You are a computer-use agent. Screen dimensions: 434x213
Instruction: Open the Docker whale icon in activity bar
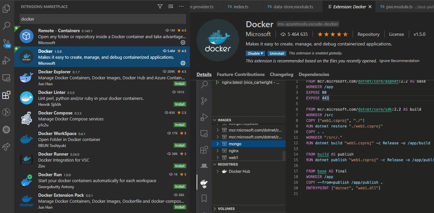click(204, 183)
